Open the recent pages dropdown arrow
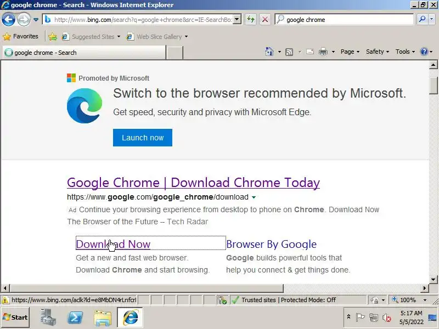This screenshot has height=329, width=439. coord(36,20)
